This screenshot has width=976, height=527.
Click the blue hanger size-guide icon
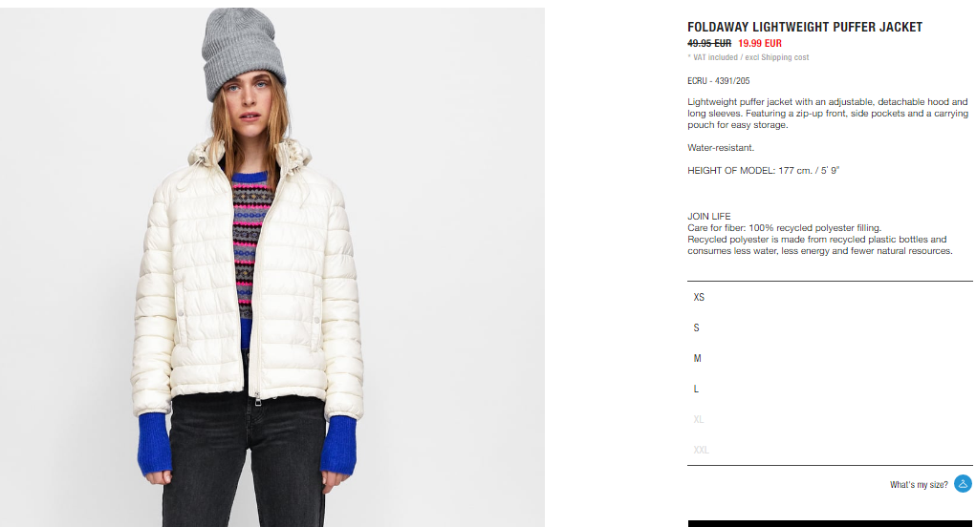[963, 484]
